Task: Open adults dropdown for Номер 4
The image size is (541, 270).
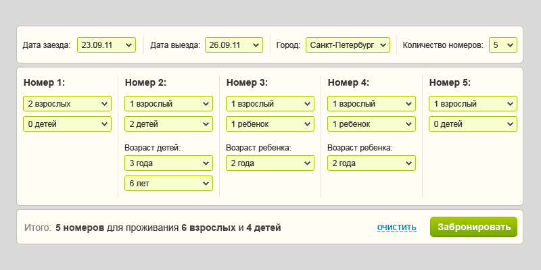Action: (x=371, y=104)
